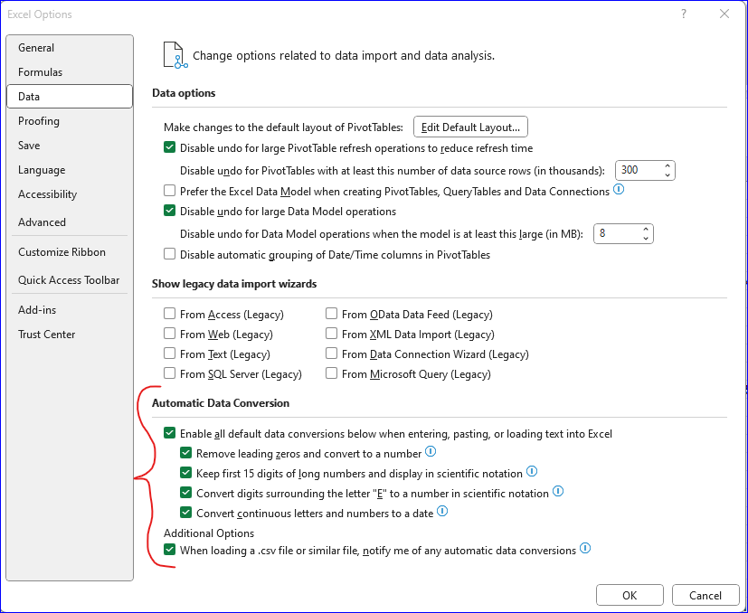The image size is (748, 613).
Task: Show info for Remove leading zeros option
Action: [431, 451]
